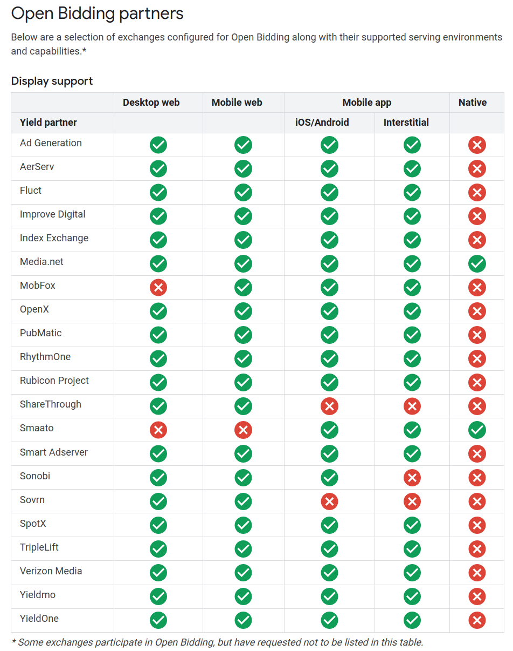The height and width of the screenshot is (651, 513).
Task: Click TripleLift Interstitial green check icon
Action: point(412,549)
